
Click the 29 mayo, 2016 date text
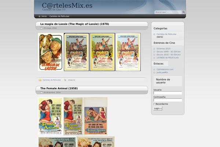pos(50,28)
